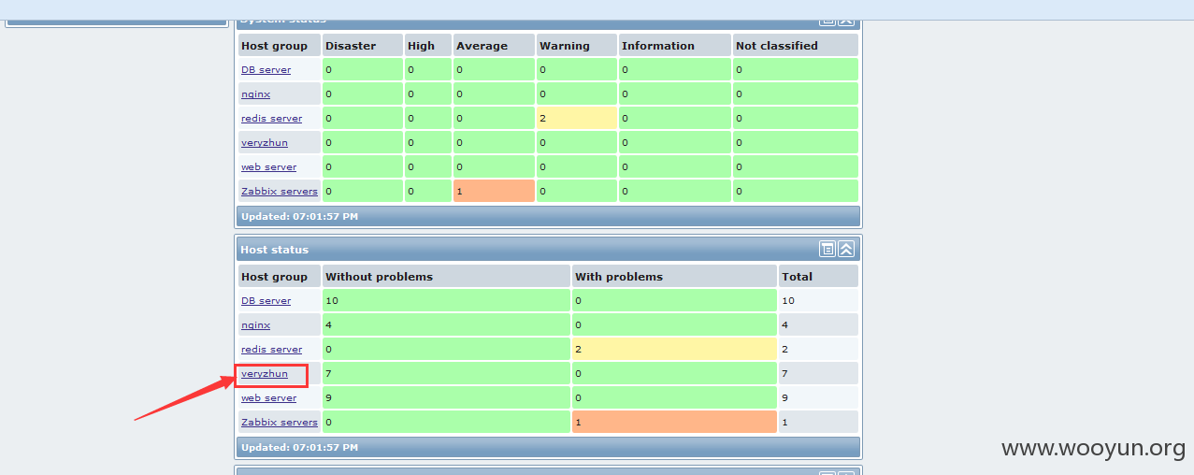Click Updated timestamp under Host status table
The height and width of the screenshot is (475, 1194).
299,447
